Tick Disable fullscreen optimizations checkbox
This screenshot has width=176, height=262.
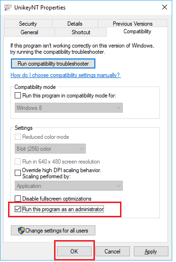click(x=18, y=199)
